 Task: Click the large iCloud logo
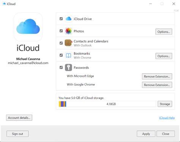coord(28,27)
